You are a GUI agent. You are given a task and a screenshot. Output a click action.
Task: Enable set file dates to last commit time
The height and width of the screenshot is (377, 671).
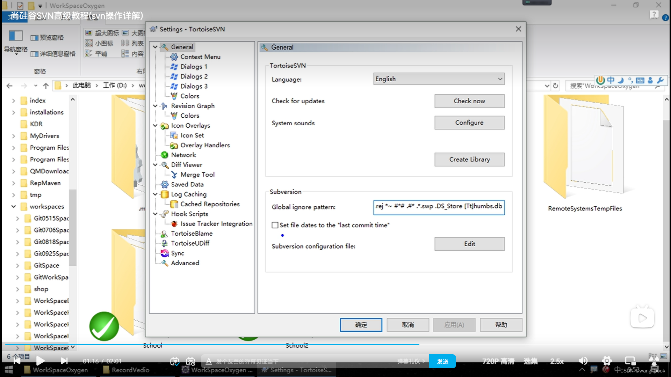275,225
